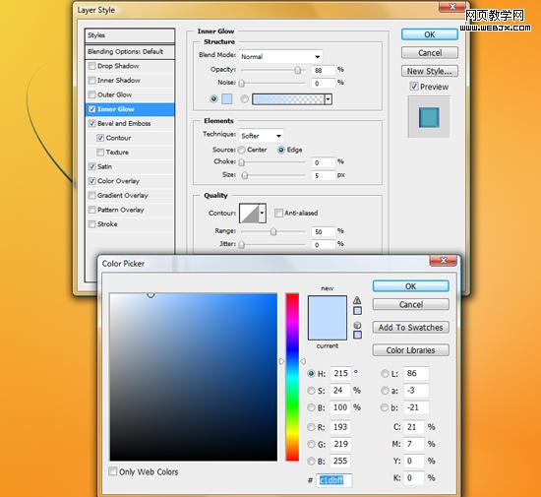Viewport: 541px width, 497px height.
Task: Select the in-gamut color swatch below the warning
Action: 357,311
